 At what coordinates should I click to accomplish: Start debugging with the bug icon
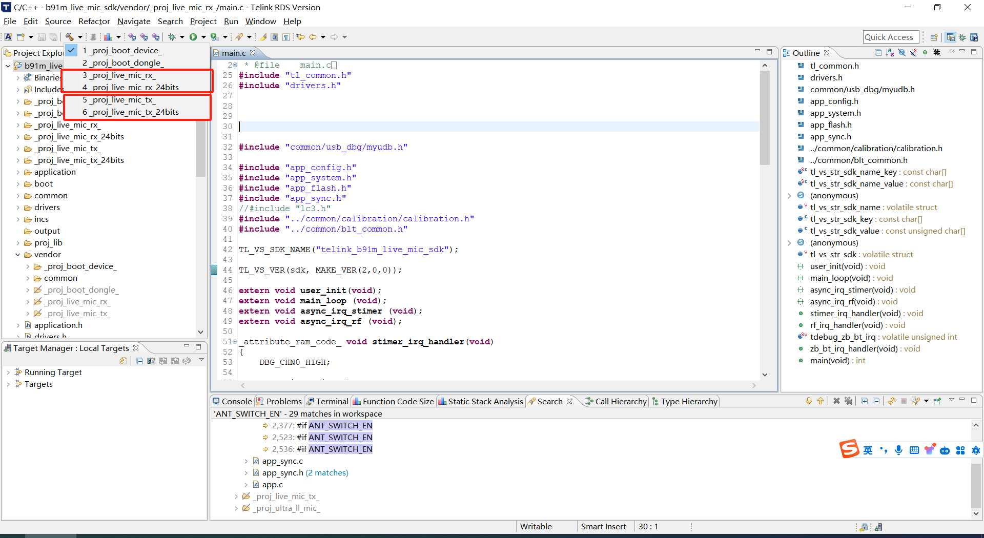[x=172, y=36]
